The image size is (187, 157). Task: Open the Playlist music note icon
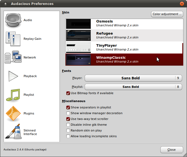coord(13,95)
